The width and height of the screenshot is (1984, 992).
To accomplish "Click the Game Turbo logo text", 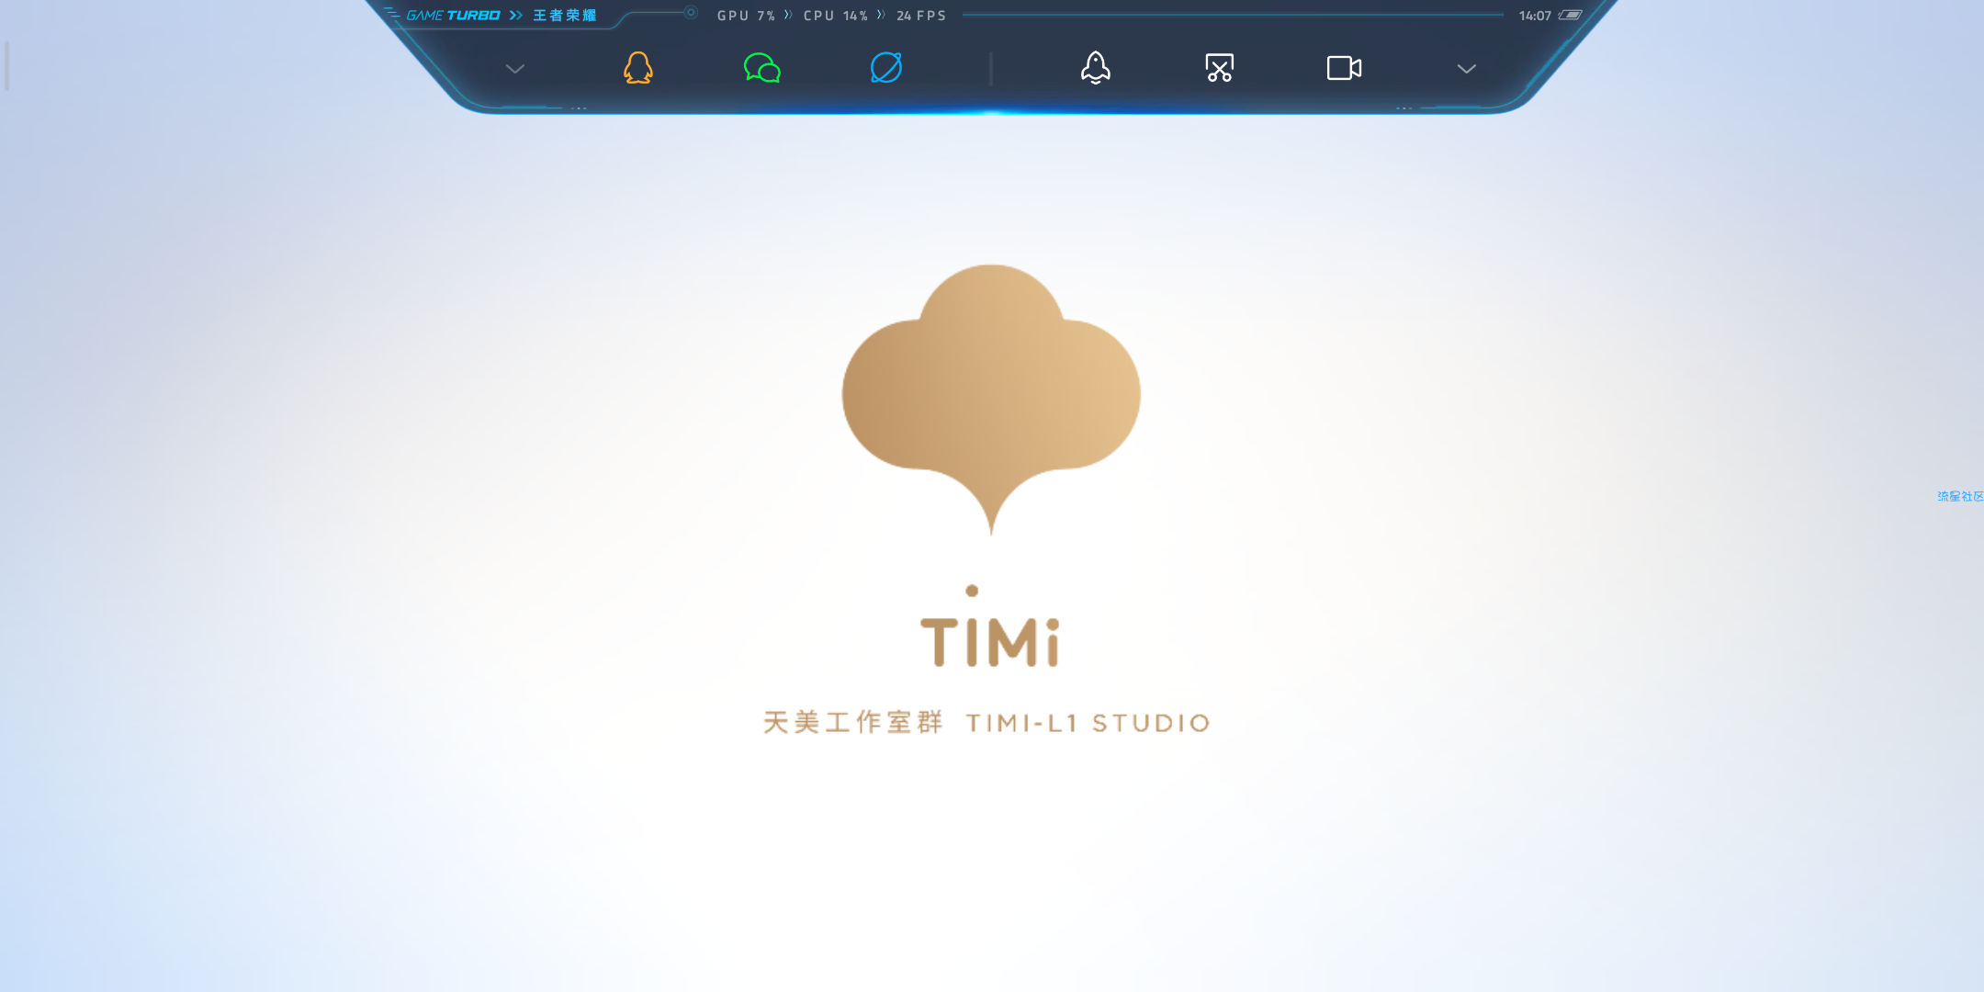I will pos(453,16).
